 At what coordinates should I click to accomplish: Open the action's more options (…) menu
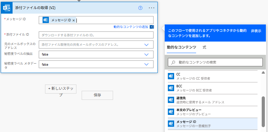[151, 8]
